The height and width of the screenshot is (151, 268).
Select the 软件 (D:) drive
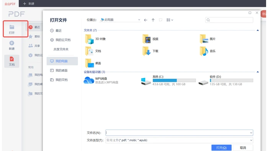[226, 80]
